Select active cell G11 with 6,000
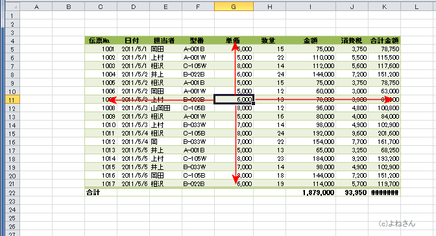Screen dimensions: 436x236 click(234, 99)
